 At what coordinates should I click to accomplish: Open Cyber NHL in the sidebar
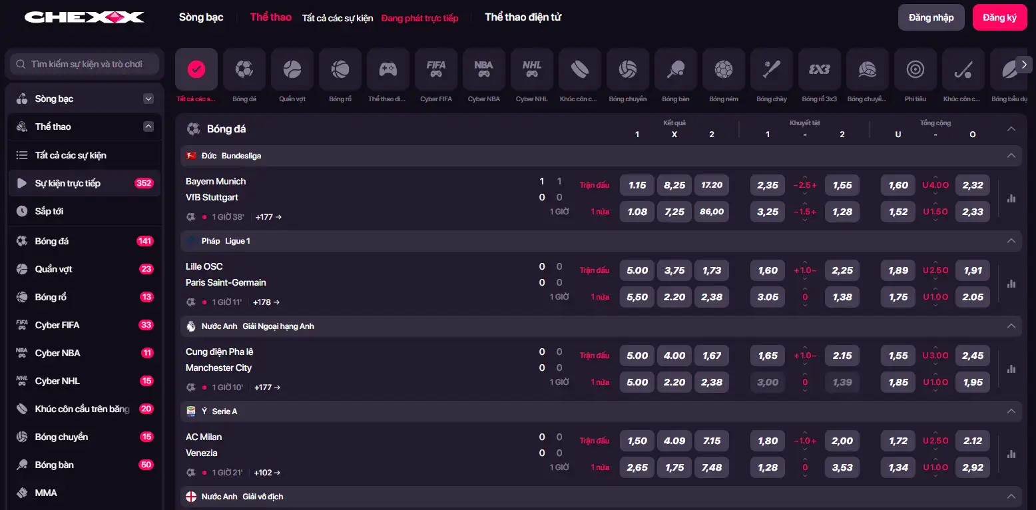coord(85,381)
